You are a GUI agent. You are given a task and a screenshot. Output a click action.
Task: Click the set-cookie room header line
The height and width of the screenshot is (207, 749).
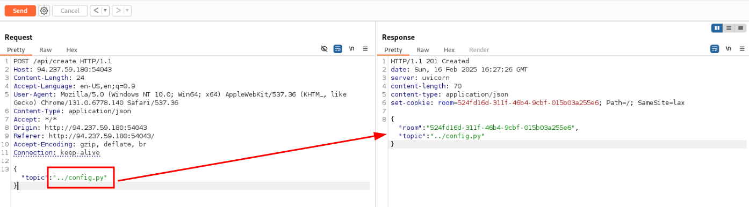[537, 103]
